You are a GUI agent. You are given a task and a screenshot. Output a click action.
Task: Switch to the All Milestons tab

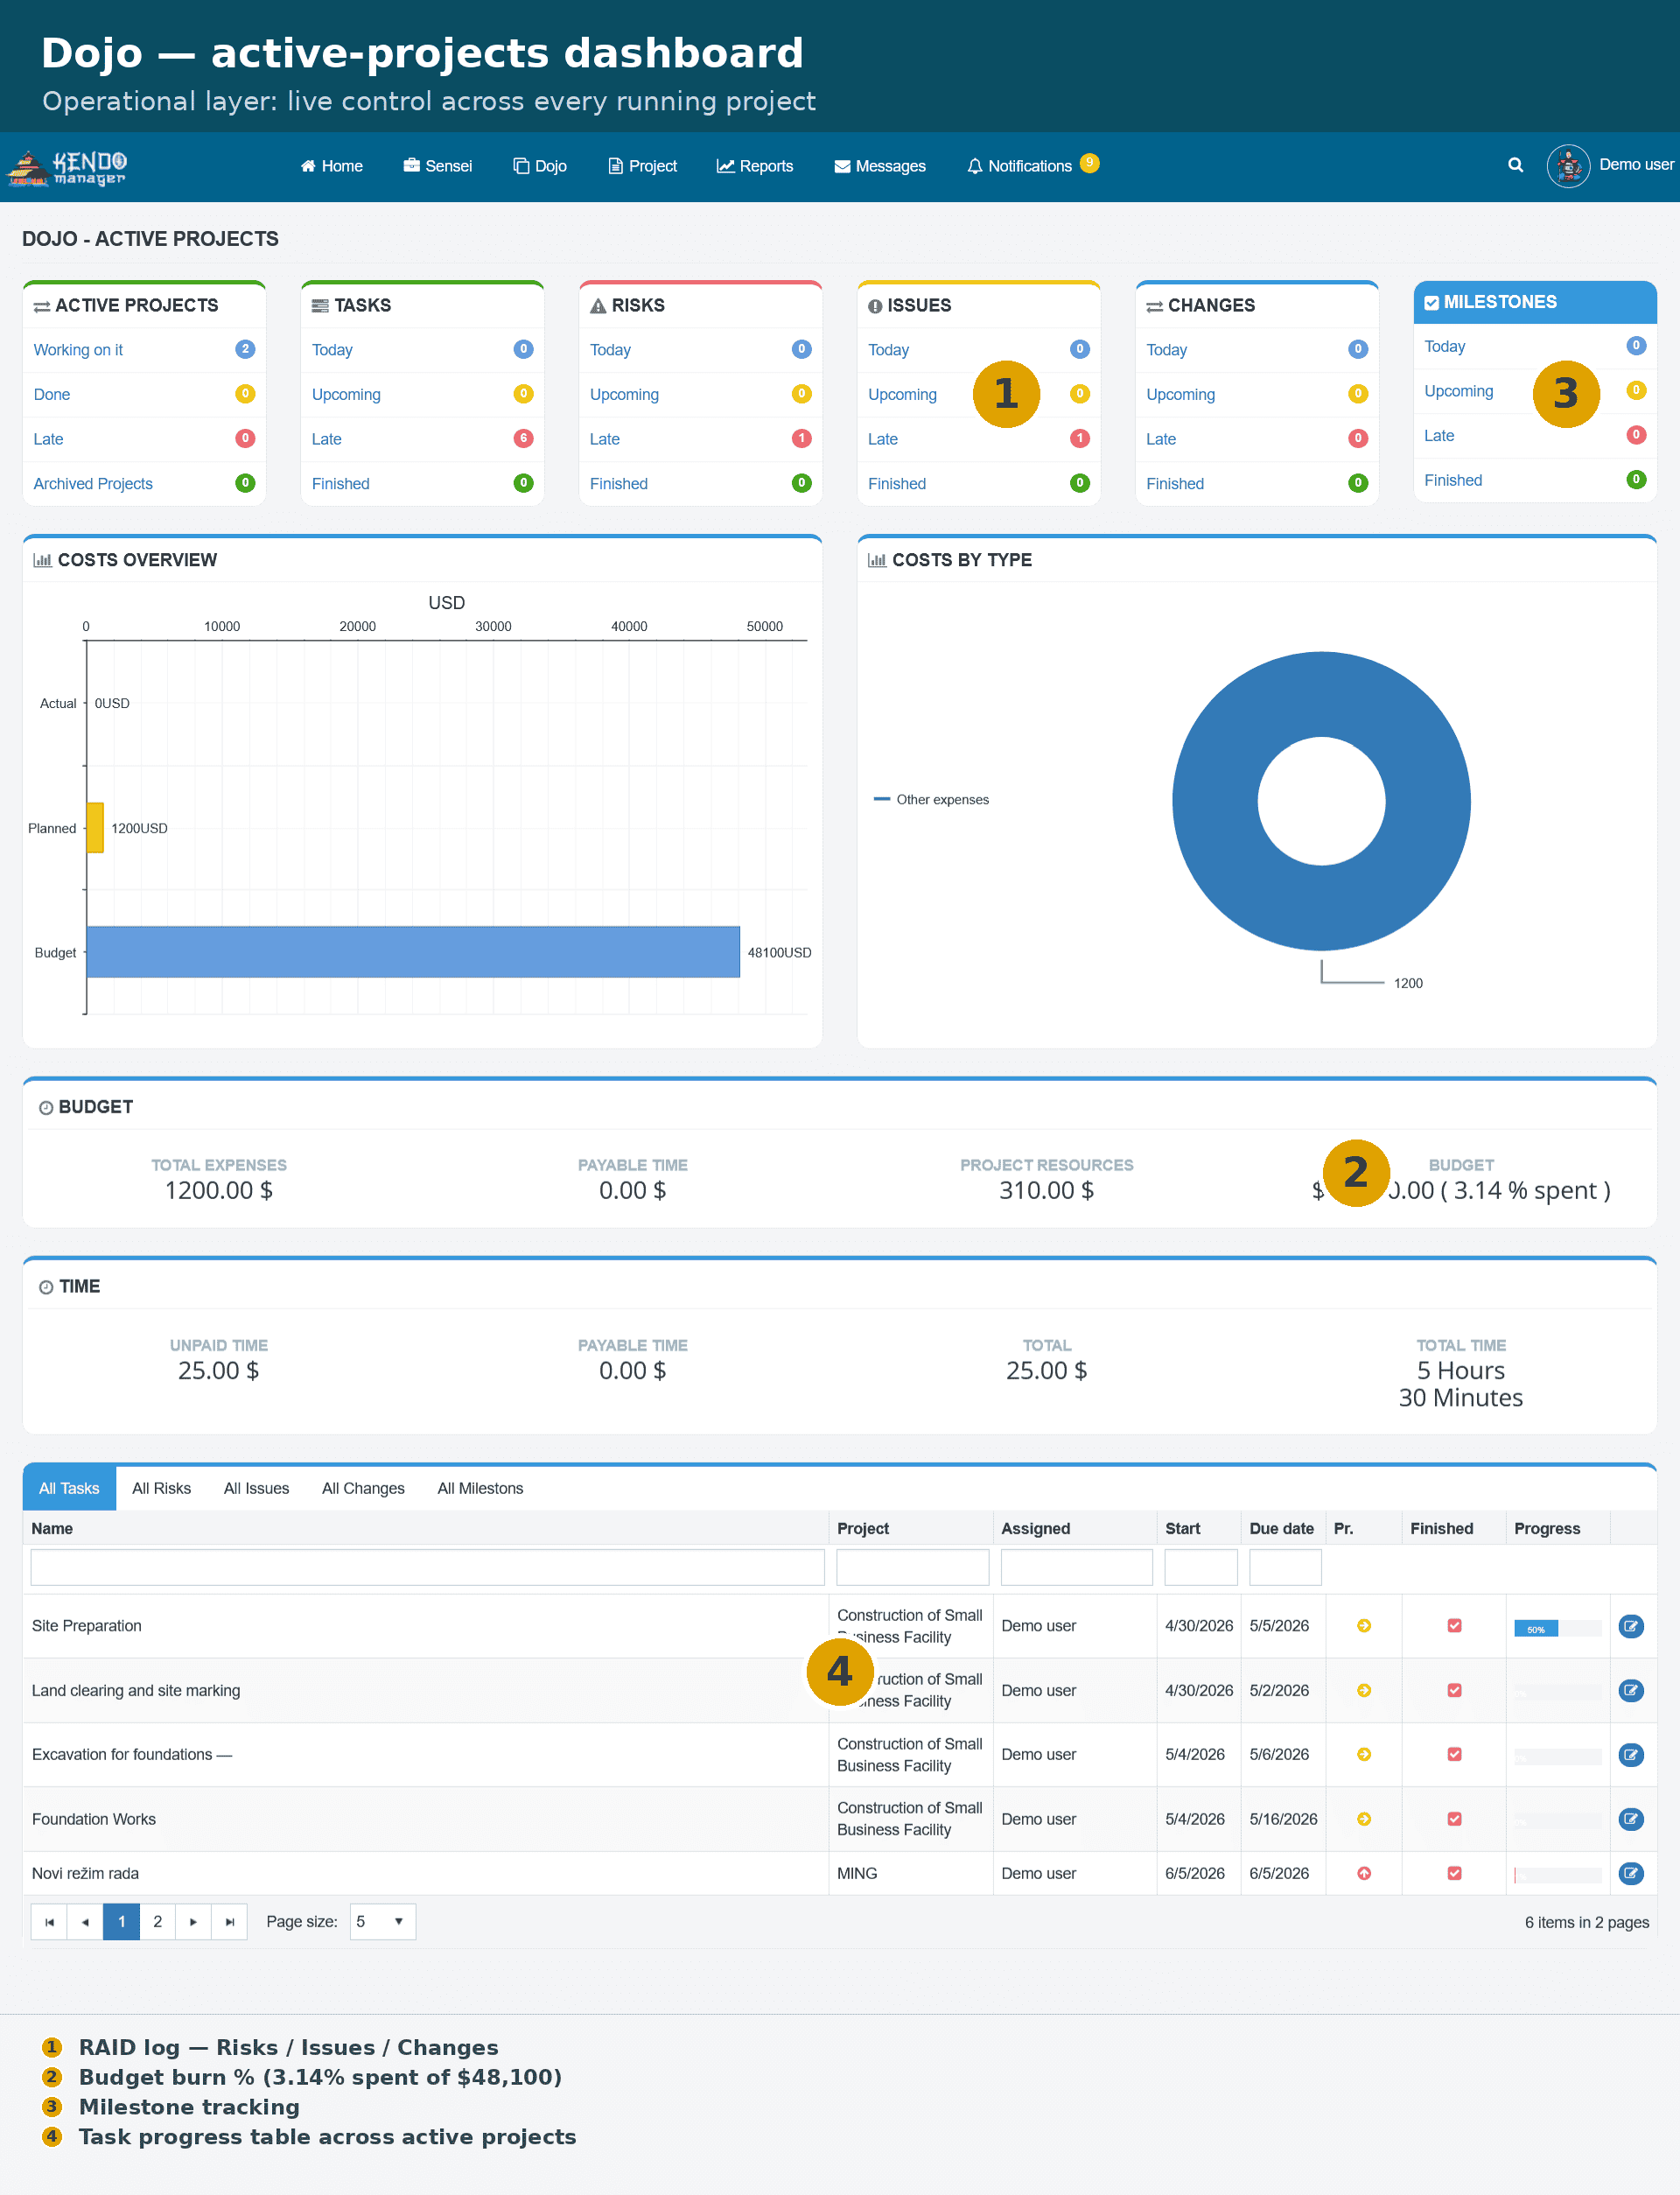pos(480,1488)
